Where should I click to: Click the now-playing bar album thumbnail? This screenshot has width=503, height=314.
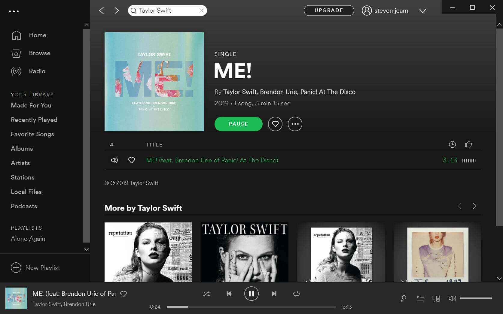(x=16, y=298)
